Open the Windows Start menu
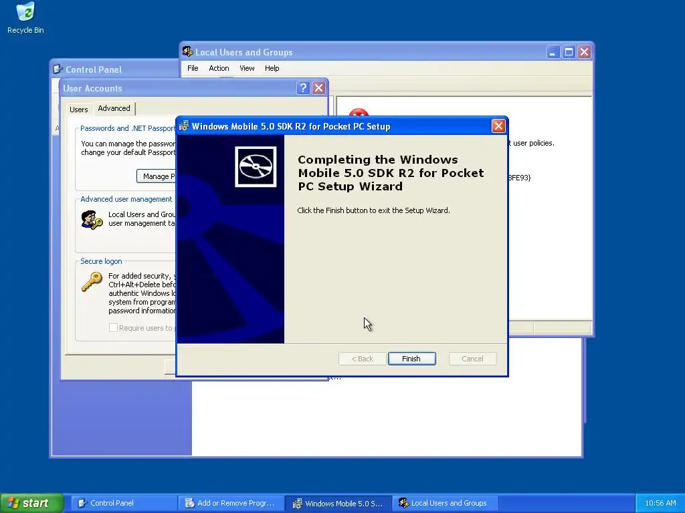Image resolution: width=685 pixels, height=513 pixels. tap(31, 503)
